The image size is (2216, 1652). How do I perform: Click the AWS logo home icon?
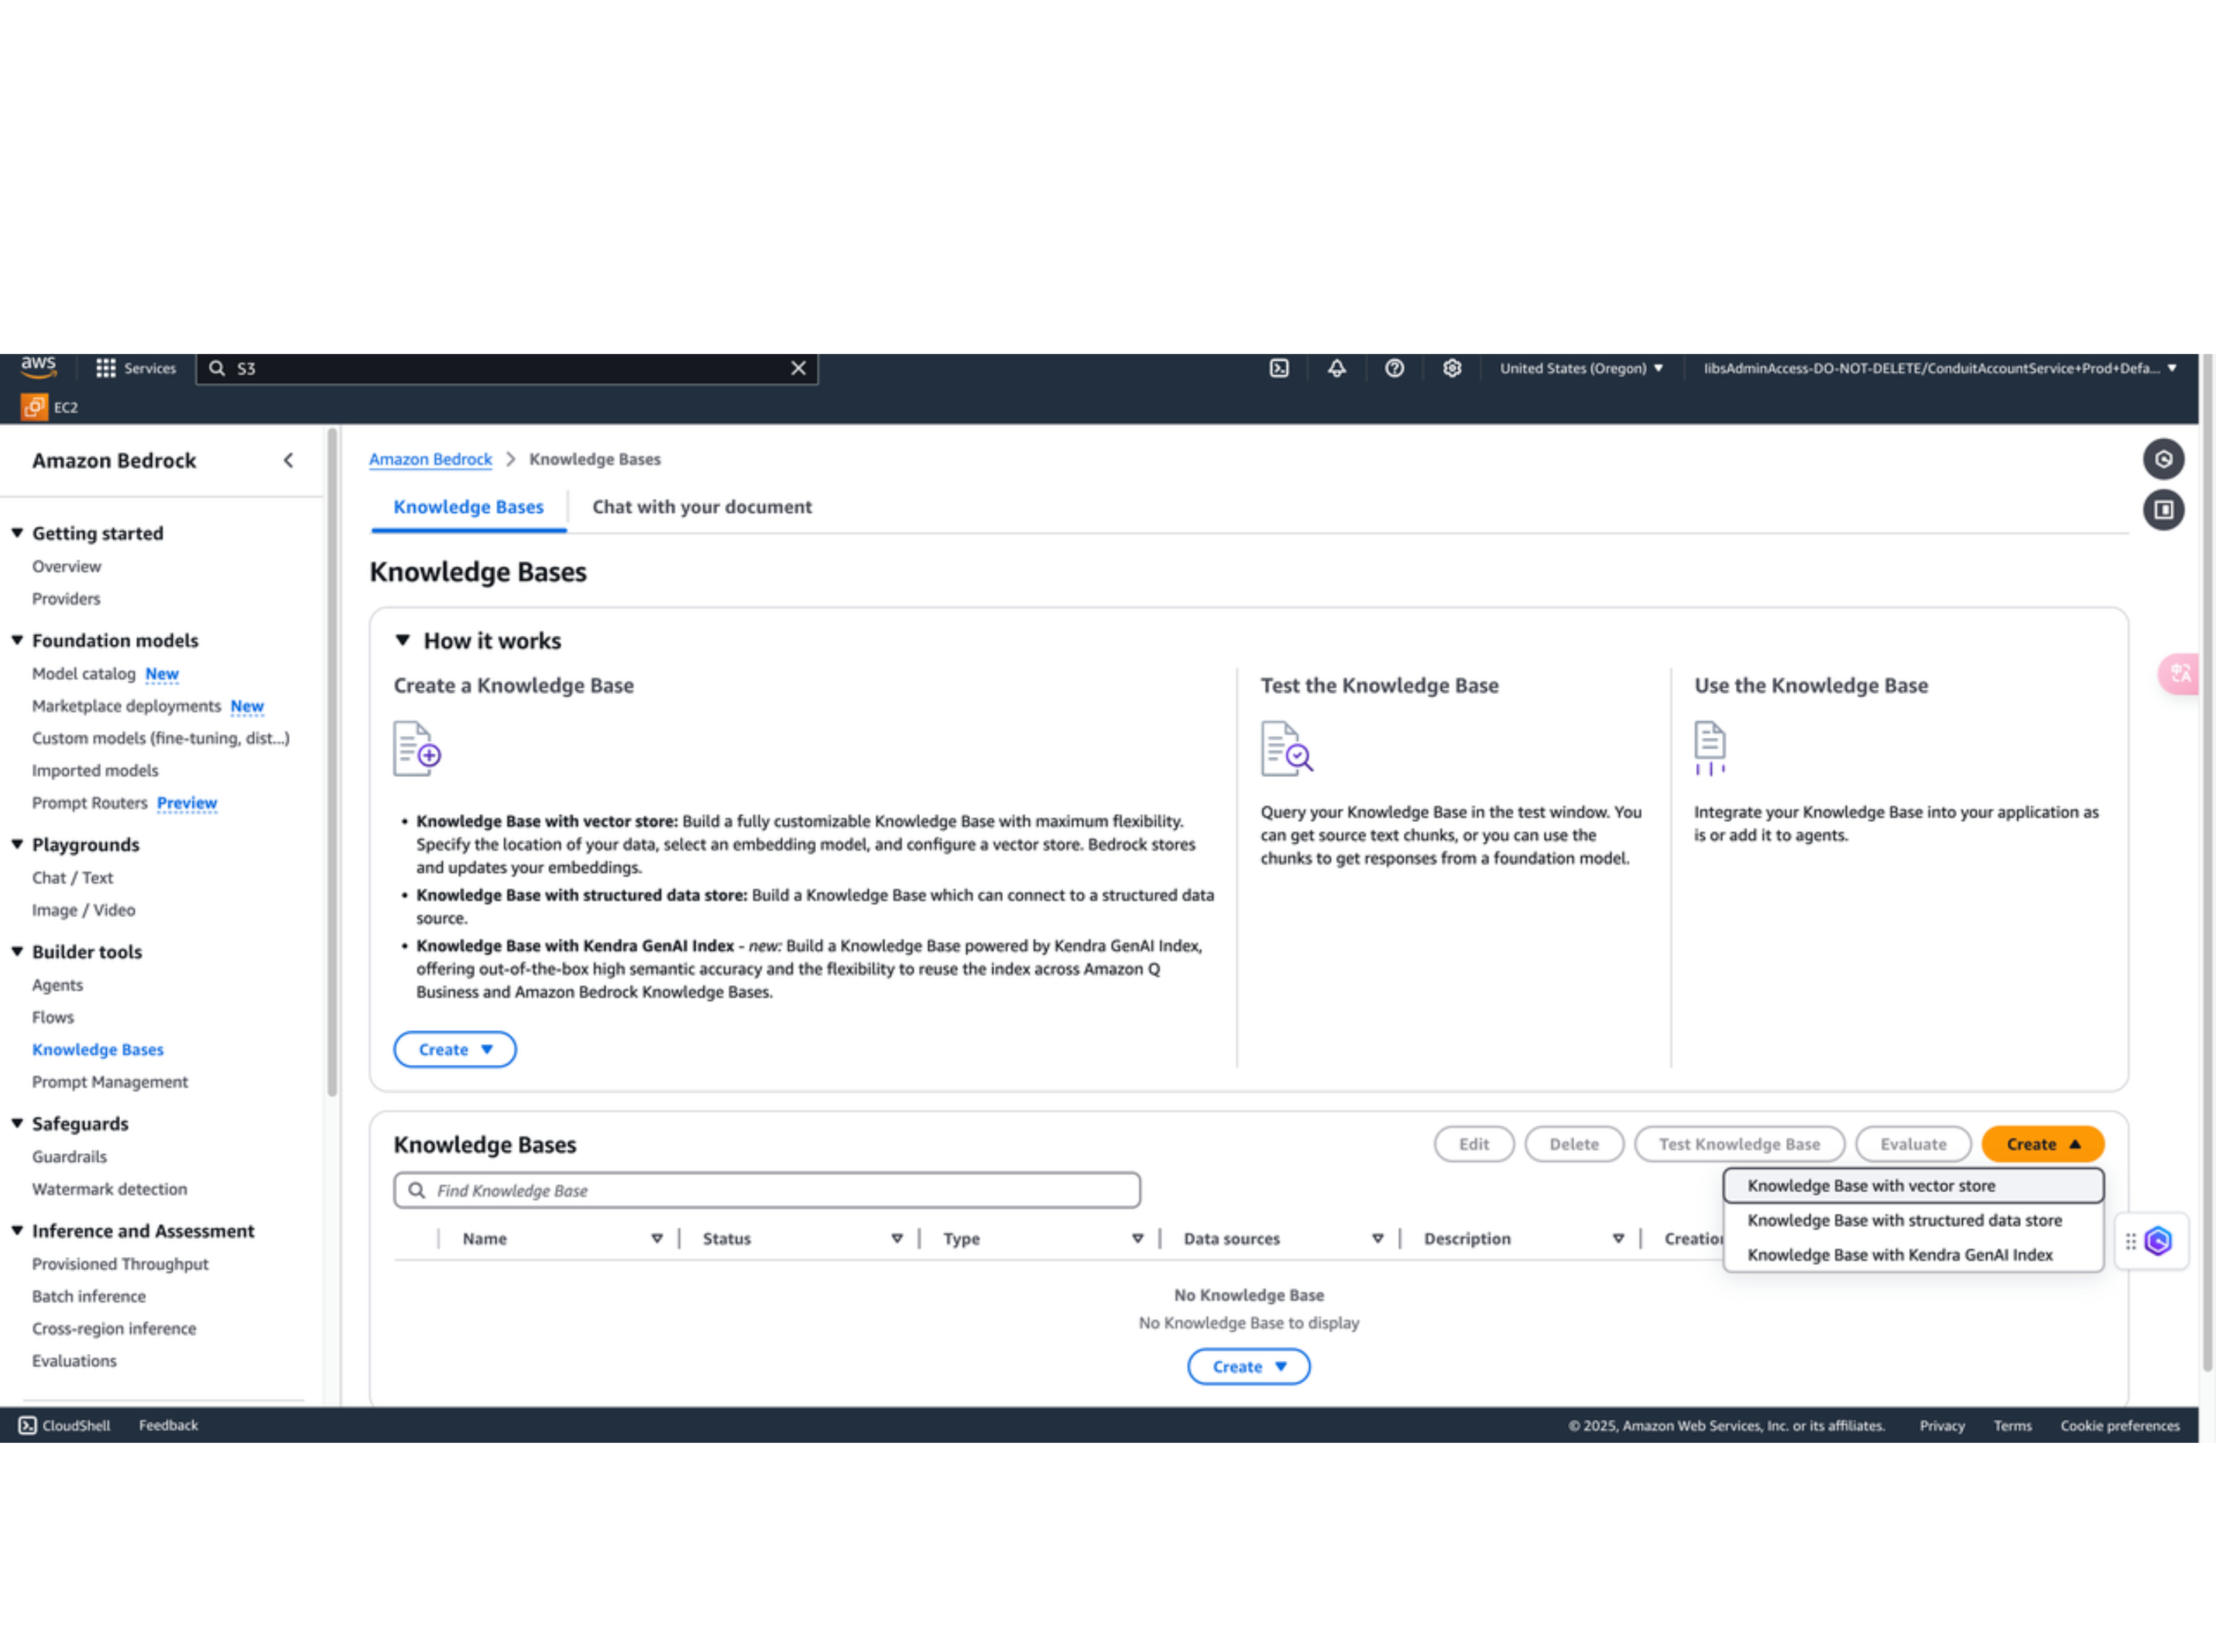(x=38, y=366)
